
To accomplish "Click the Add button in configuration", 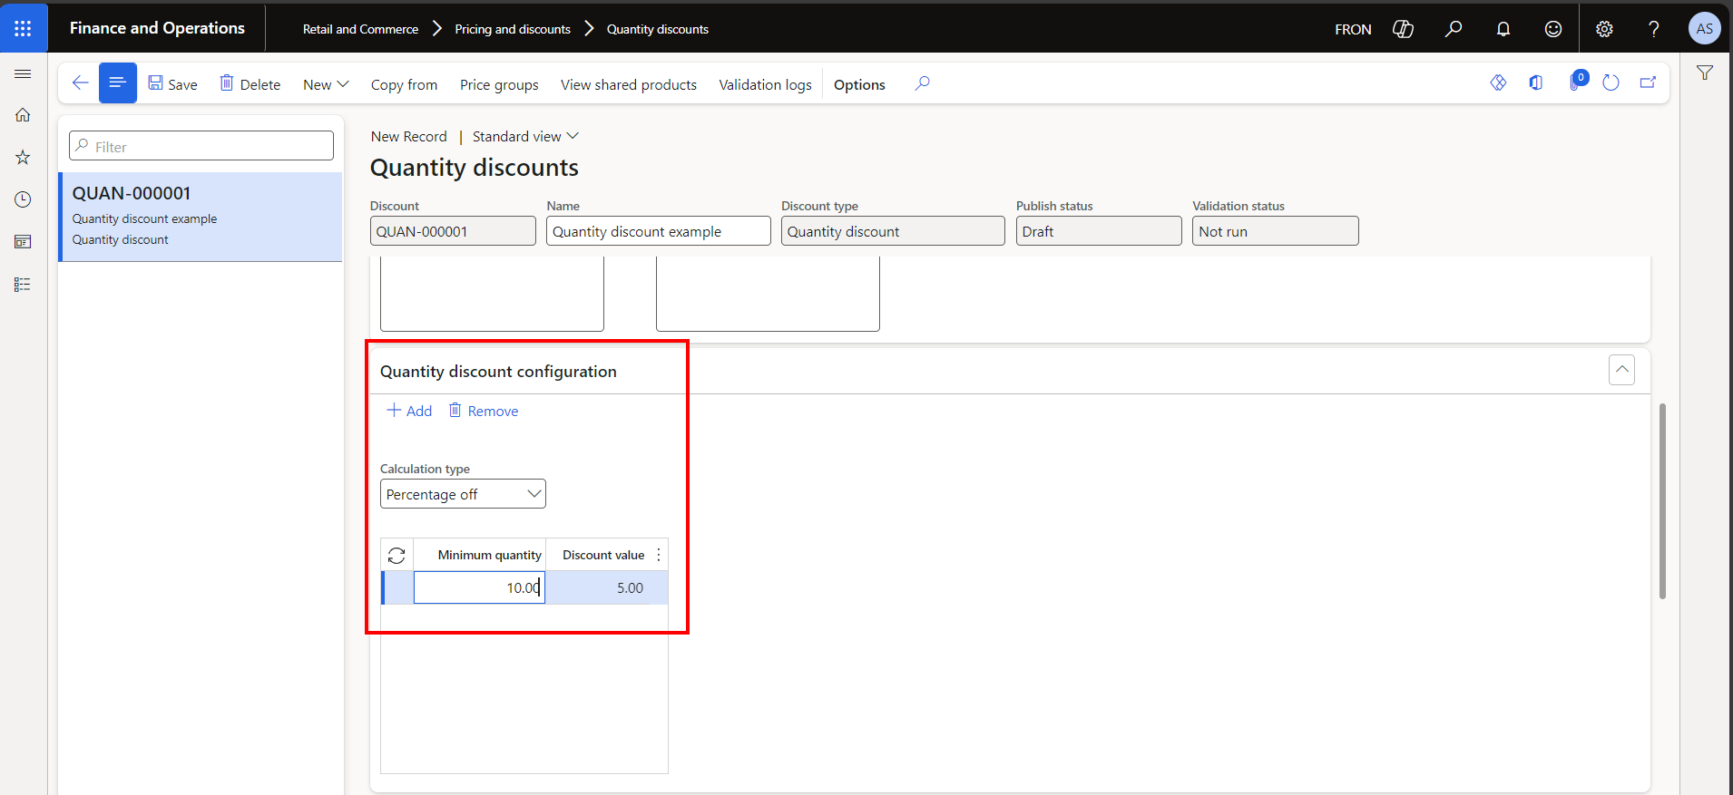I will pyautogui.click(x=409, y=411).
